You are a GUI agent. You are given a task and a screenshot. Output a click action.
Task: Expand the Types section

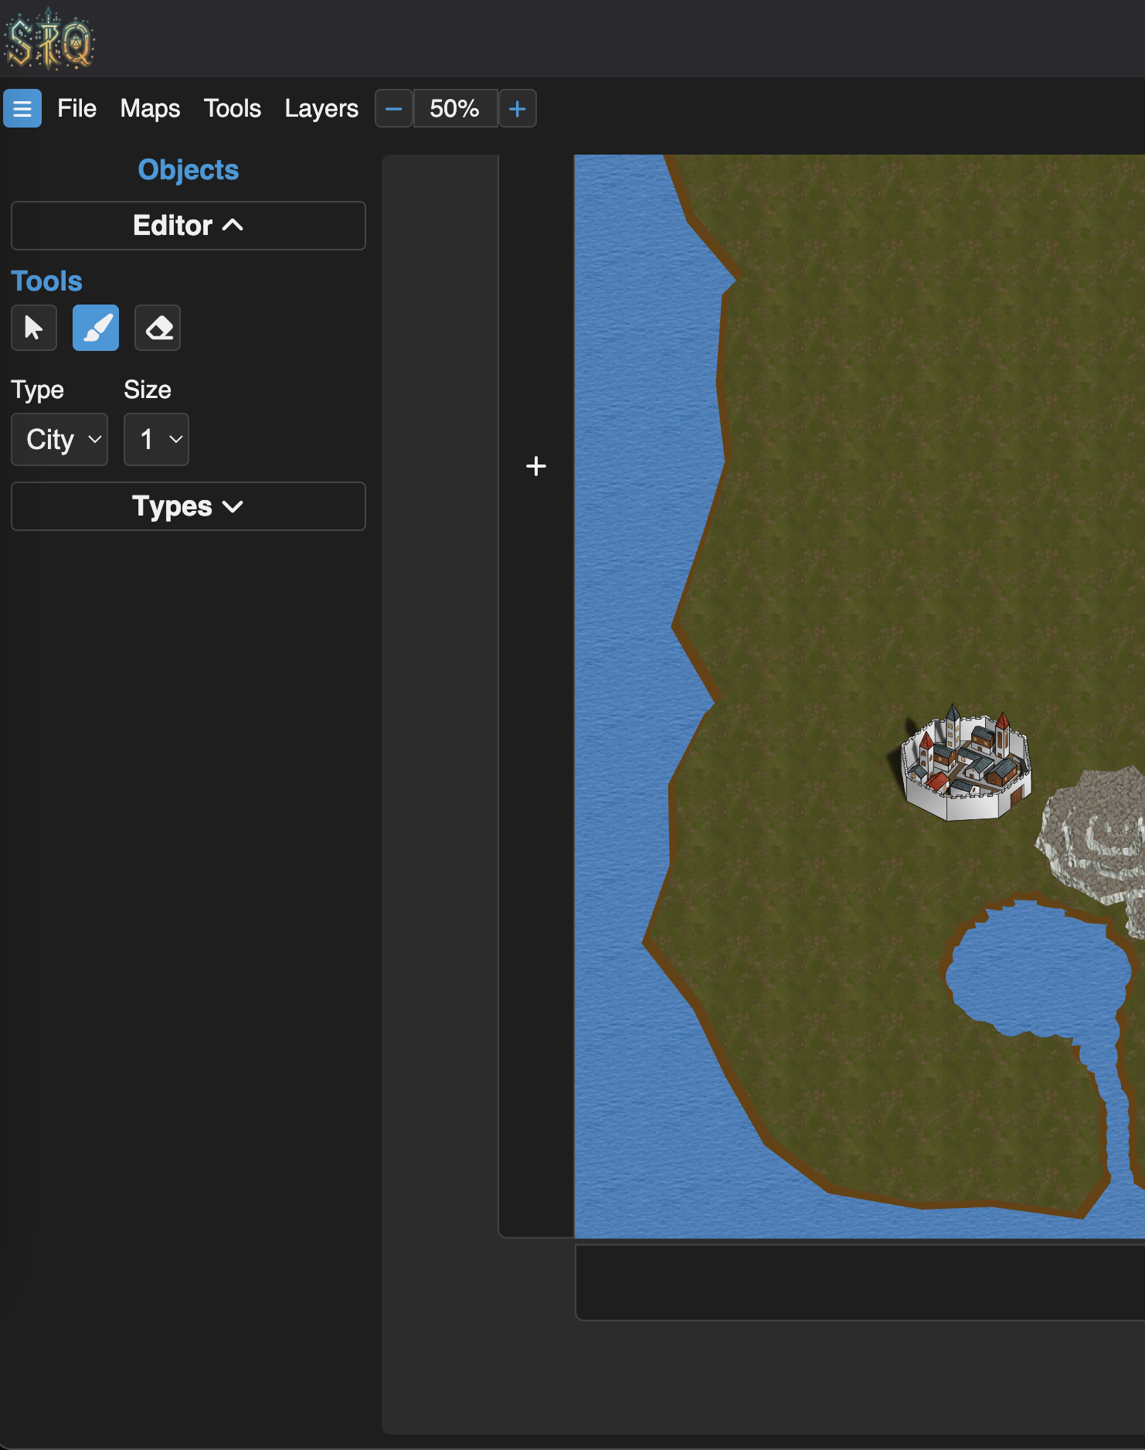click(189, 506)
